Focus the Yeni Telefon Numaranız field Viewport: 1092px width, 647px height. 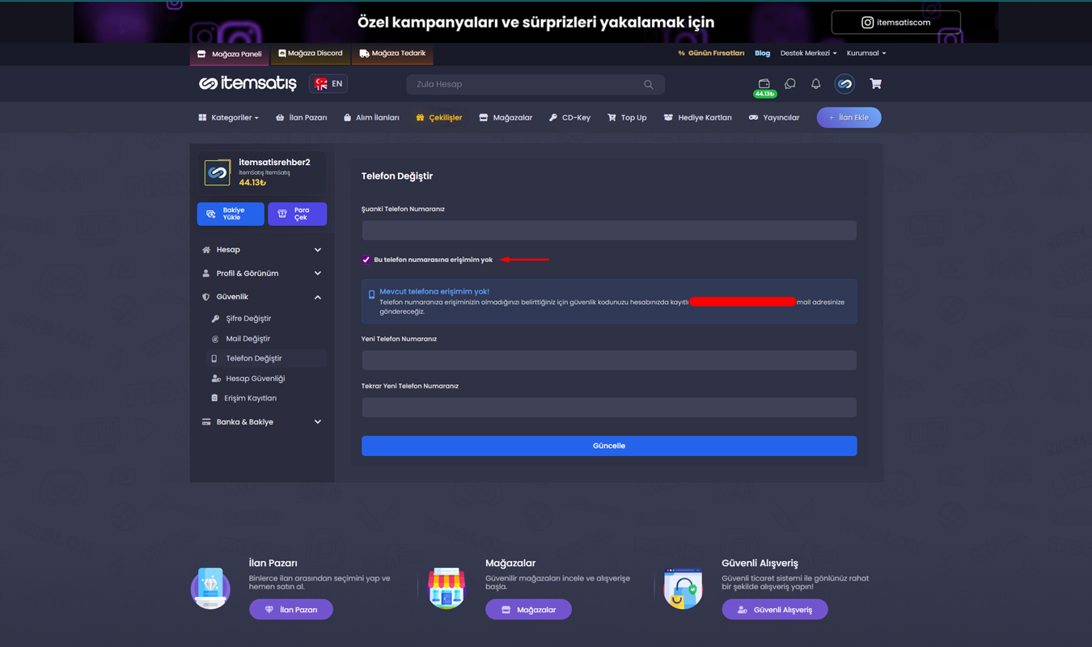click(x=609, y=360)
